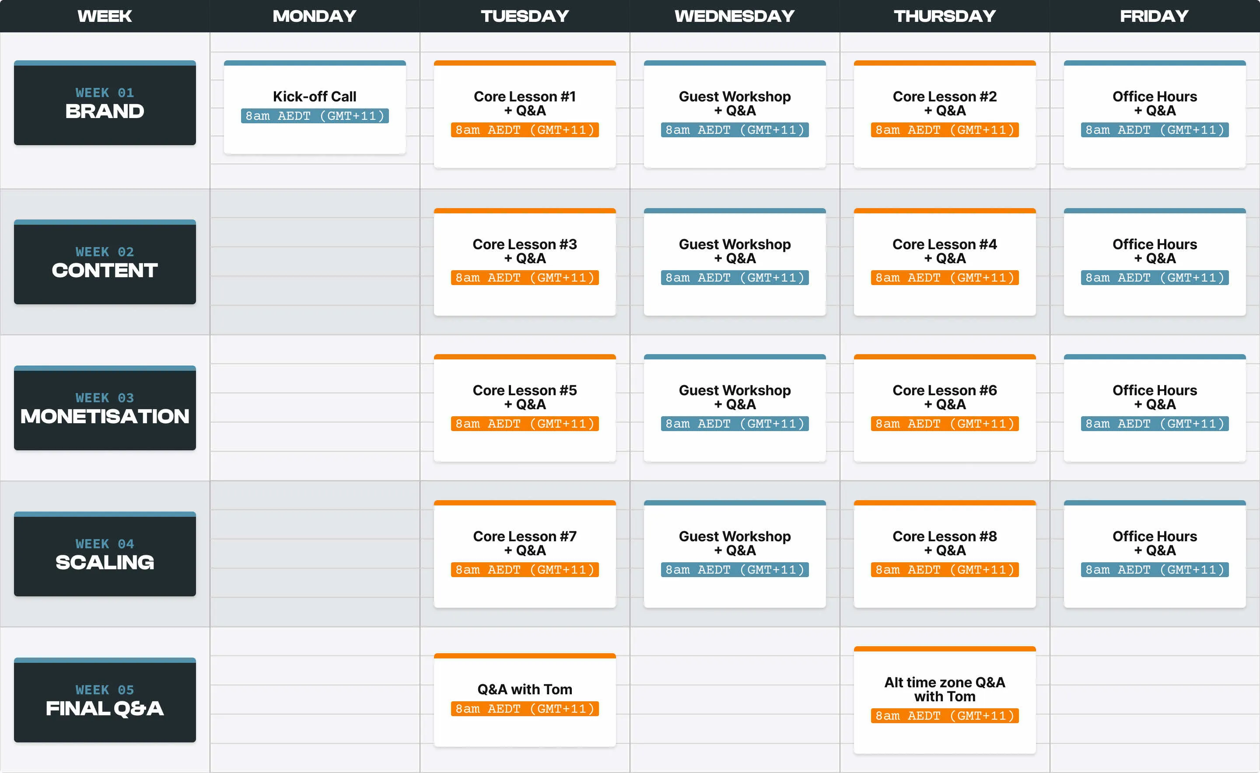This screenshot has height=773, width=1260.
Task: Click the Kick-off Call blue time badge
Action: click(x=315, y=116)
